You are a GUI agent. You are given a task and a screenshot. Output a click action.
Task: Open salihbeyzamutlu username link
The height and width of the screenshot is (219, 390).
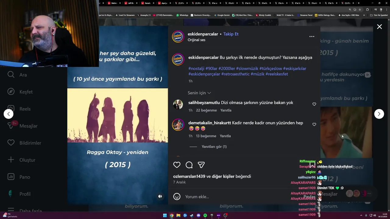(204, 103)
